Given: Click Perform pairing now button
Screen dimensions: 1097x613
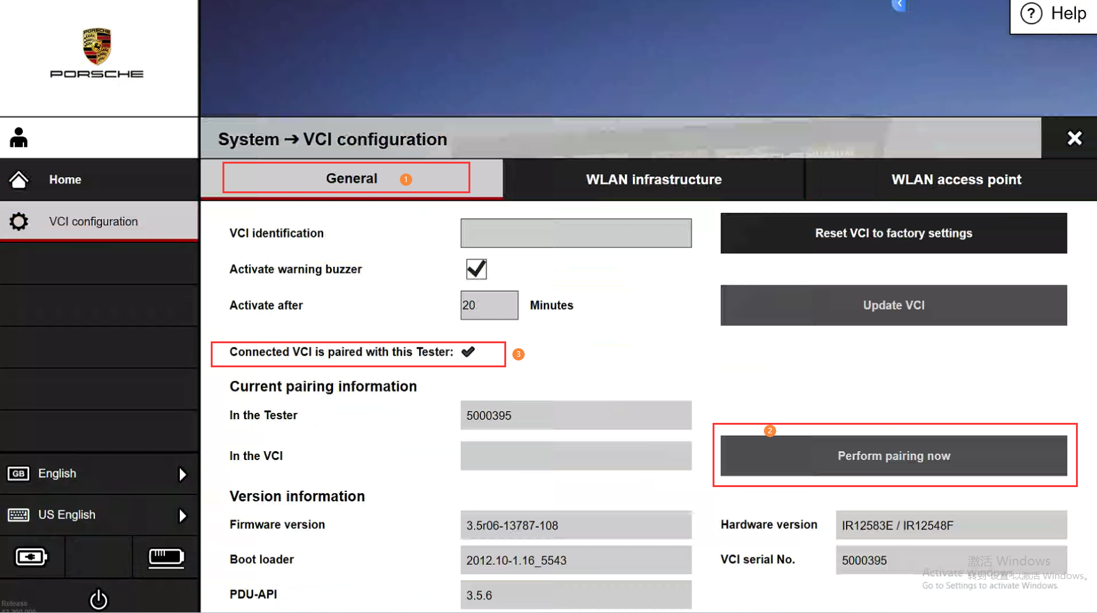Looking at the screenshot, I should pos(893,456).
